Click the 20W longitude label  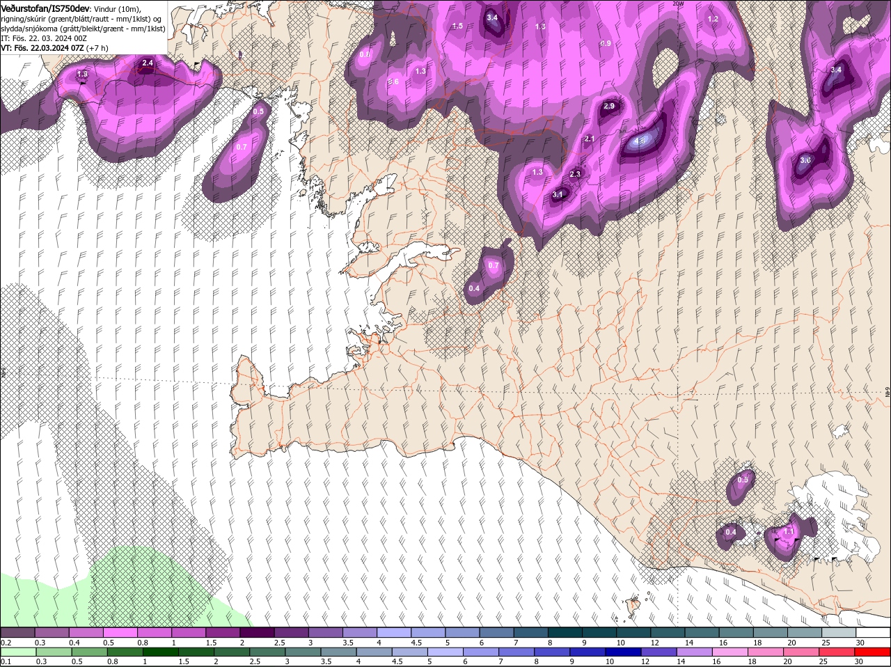pyautogui.click(x=679, y=3)
